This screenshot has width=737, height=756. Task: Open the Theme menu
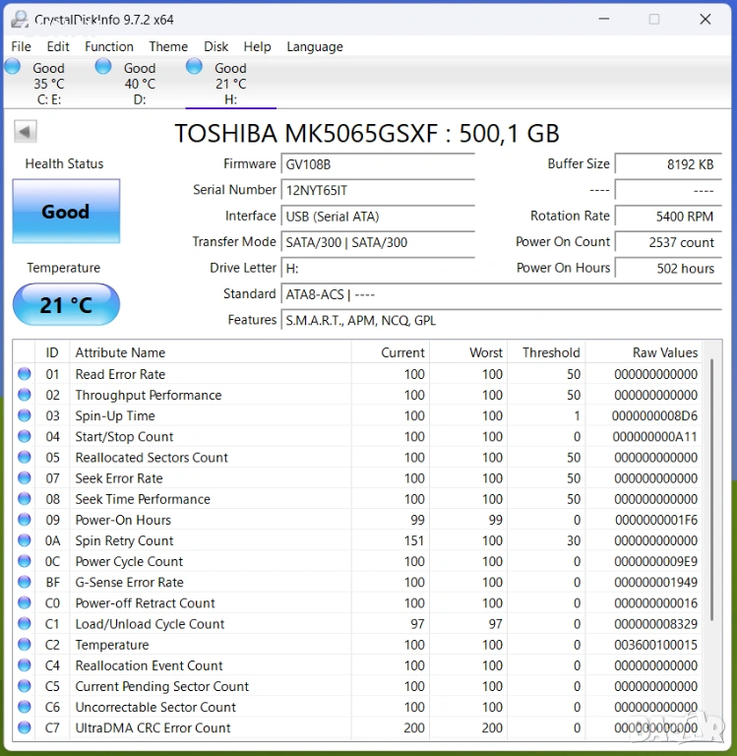[168, 46]
